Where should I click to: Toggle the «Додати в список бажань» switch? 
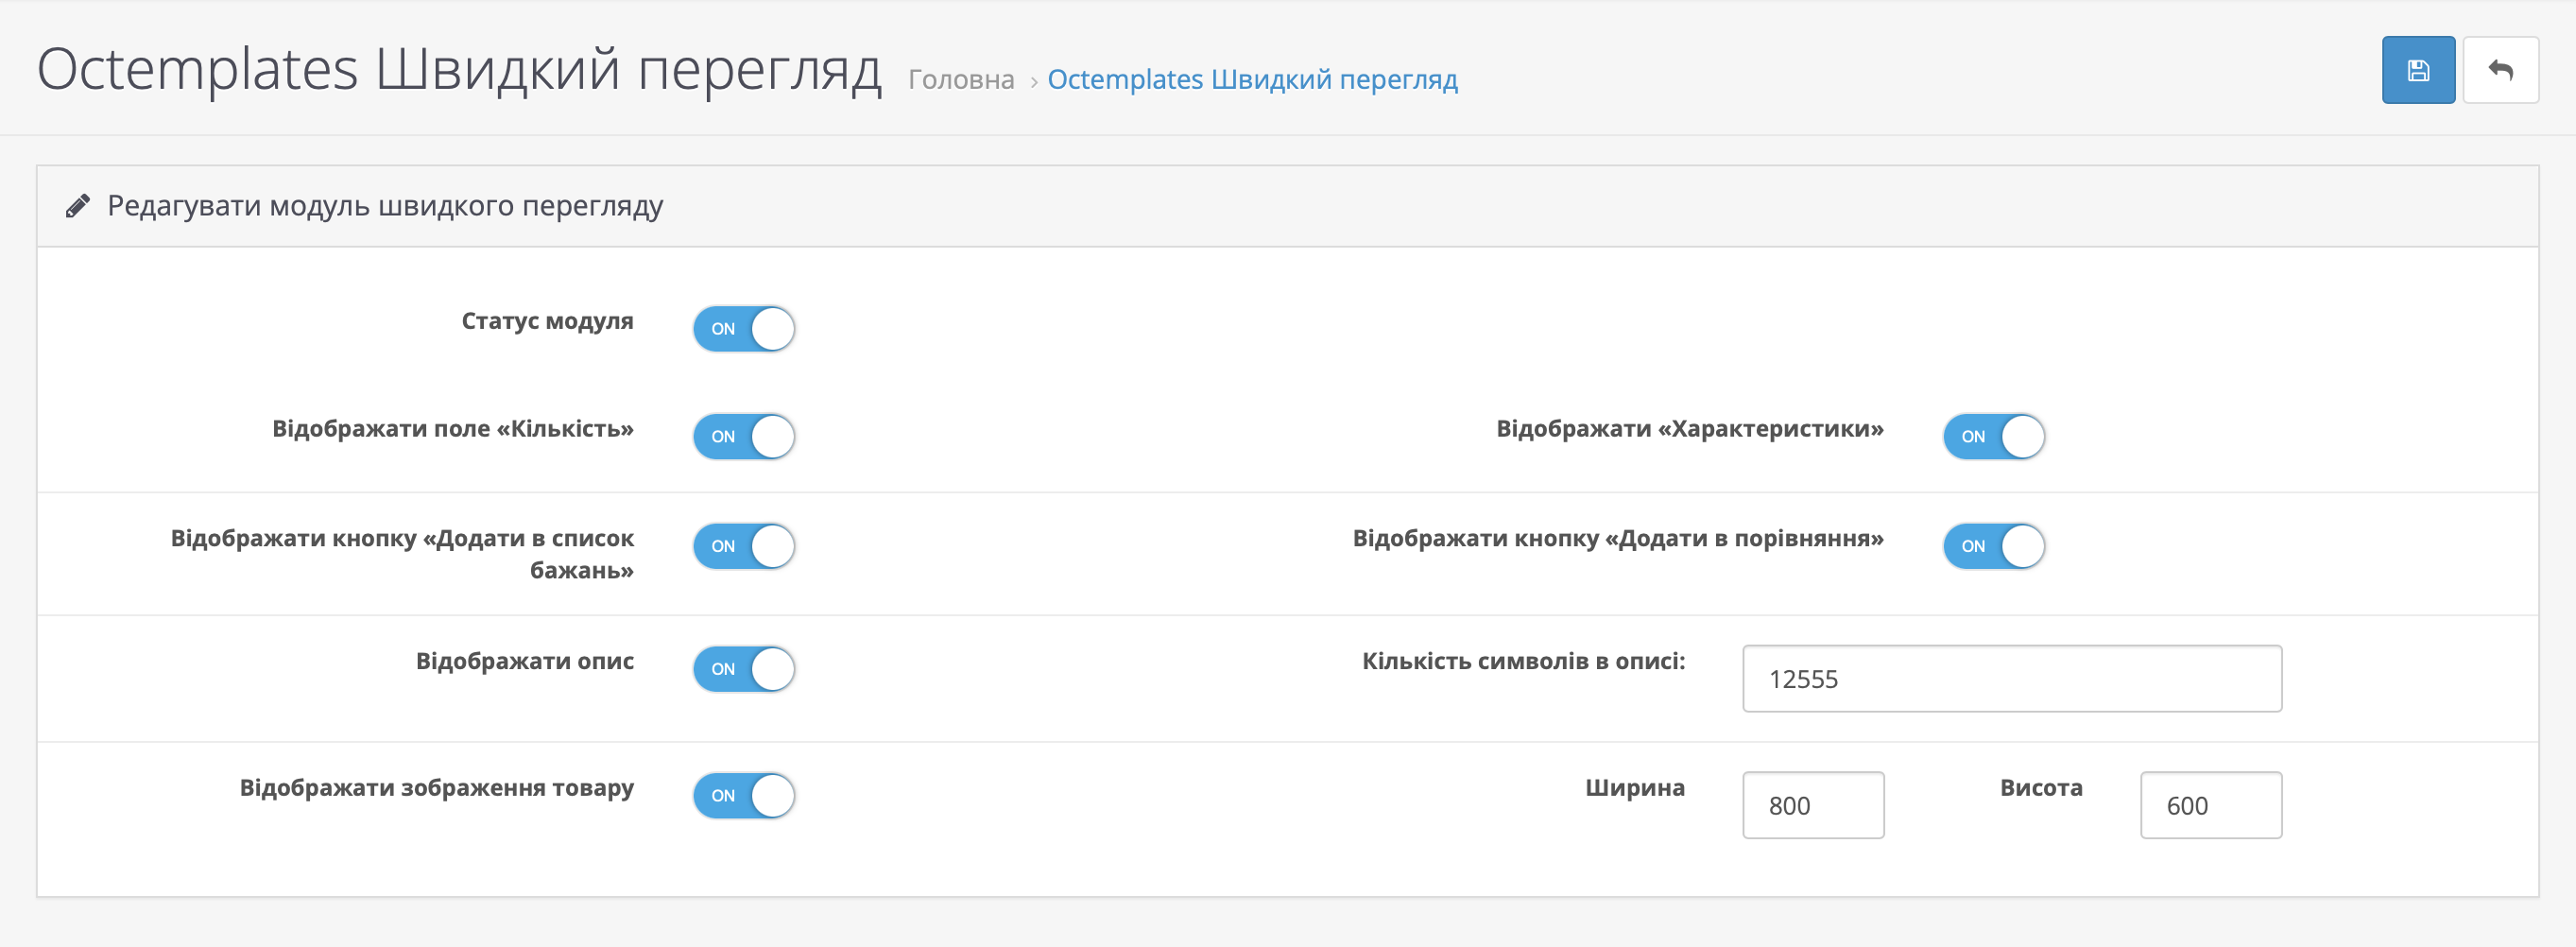coord(744,547)
